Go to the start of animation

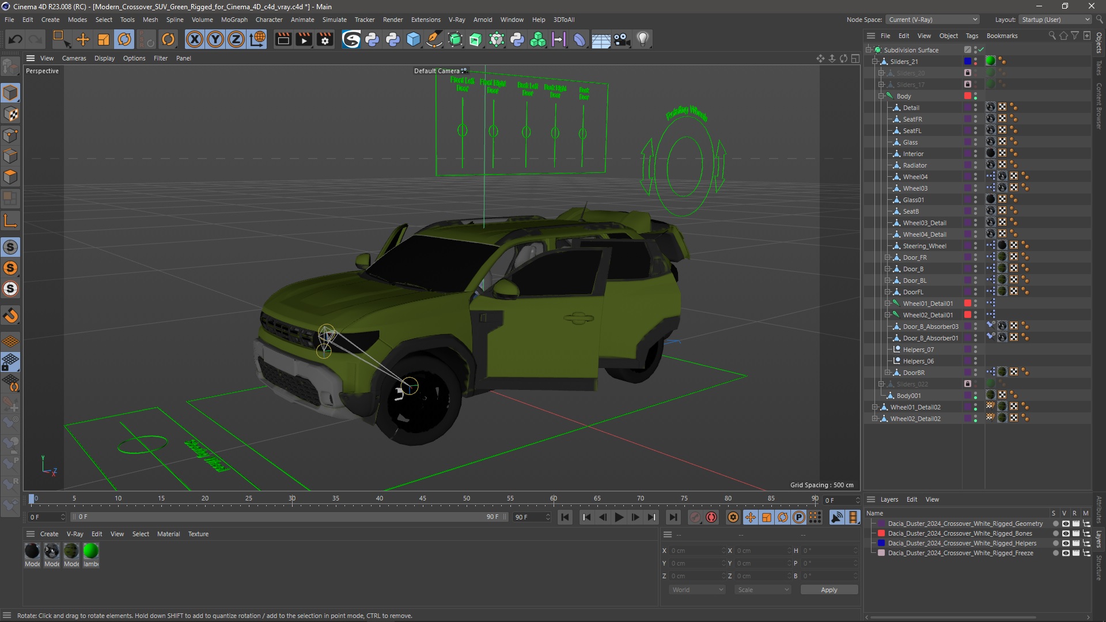pos(565,517)
